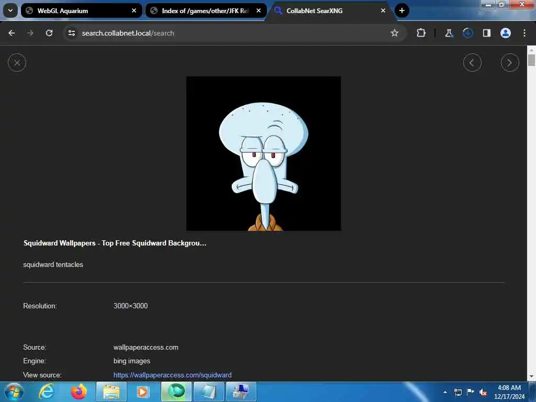Click the browser forward arrow
Screen dimensions: 536x402
pyautogui.click(x=30, y=33)
